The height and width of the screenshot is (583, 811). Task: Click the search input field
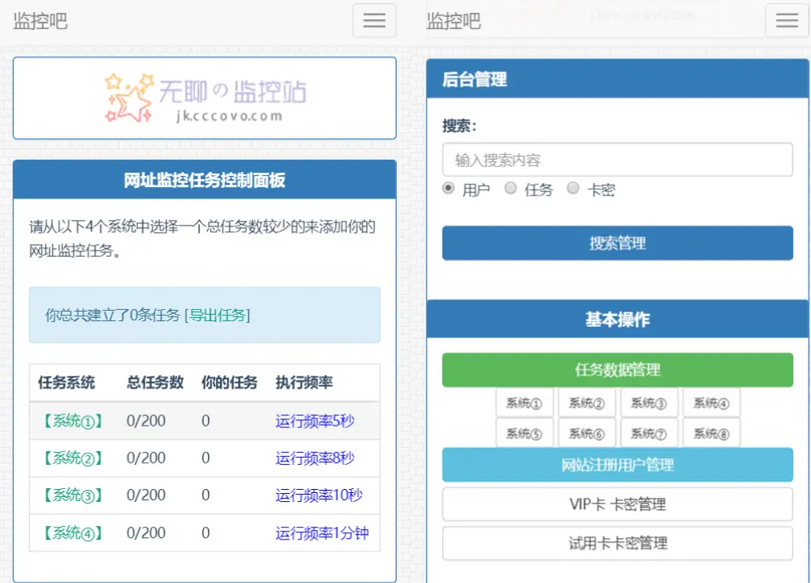[617, 160]
